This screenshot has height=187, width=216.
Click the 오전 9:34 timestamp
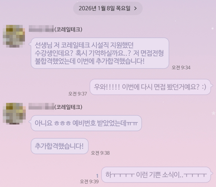coord(181,67)
